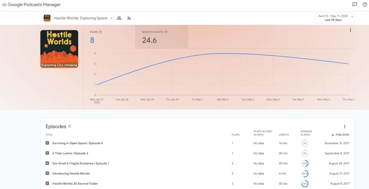Click the 30 sec length value
Screen dimensions: 369x189
coord(283,184)
